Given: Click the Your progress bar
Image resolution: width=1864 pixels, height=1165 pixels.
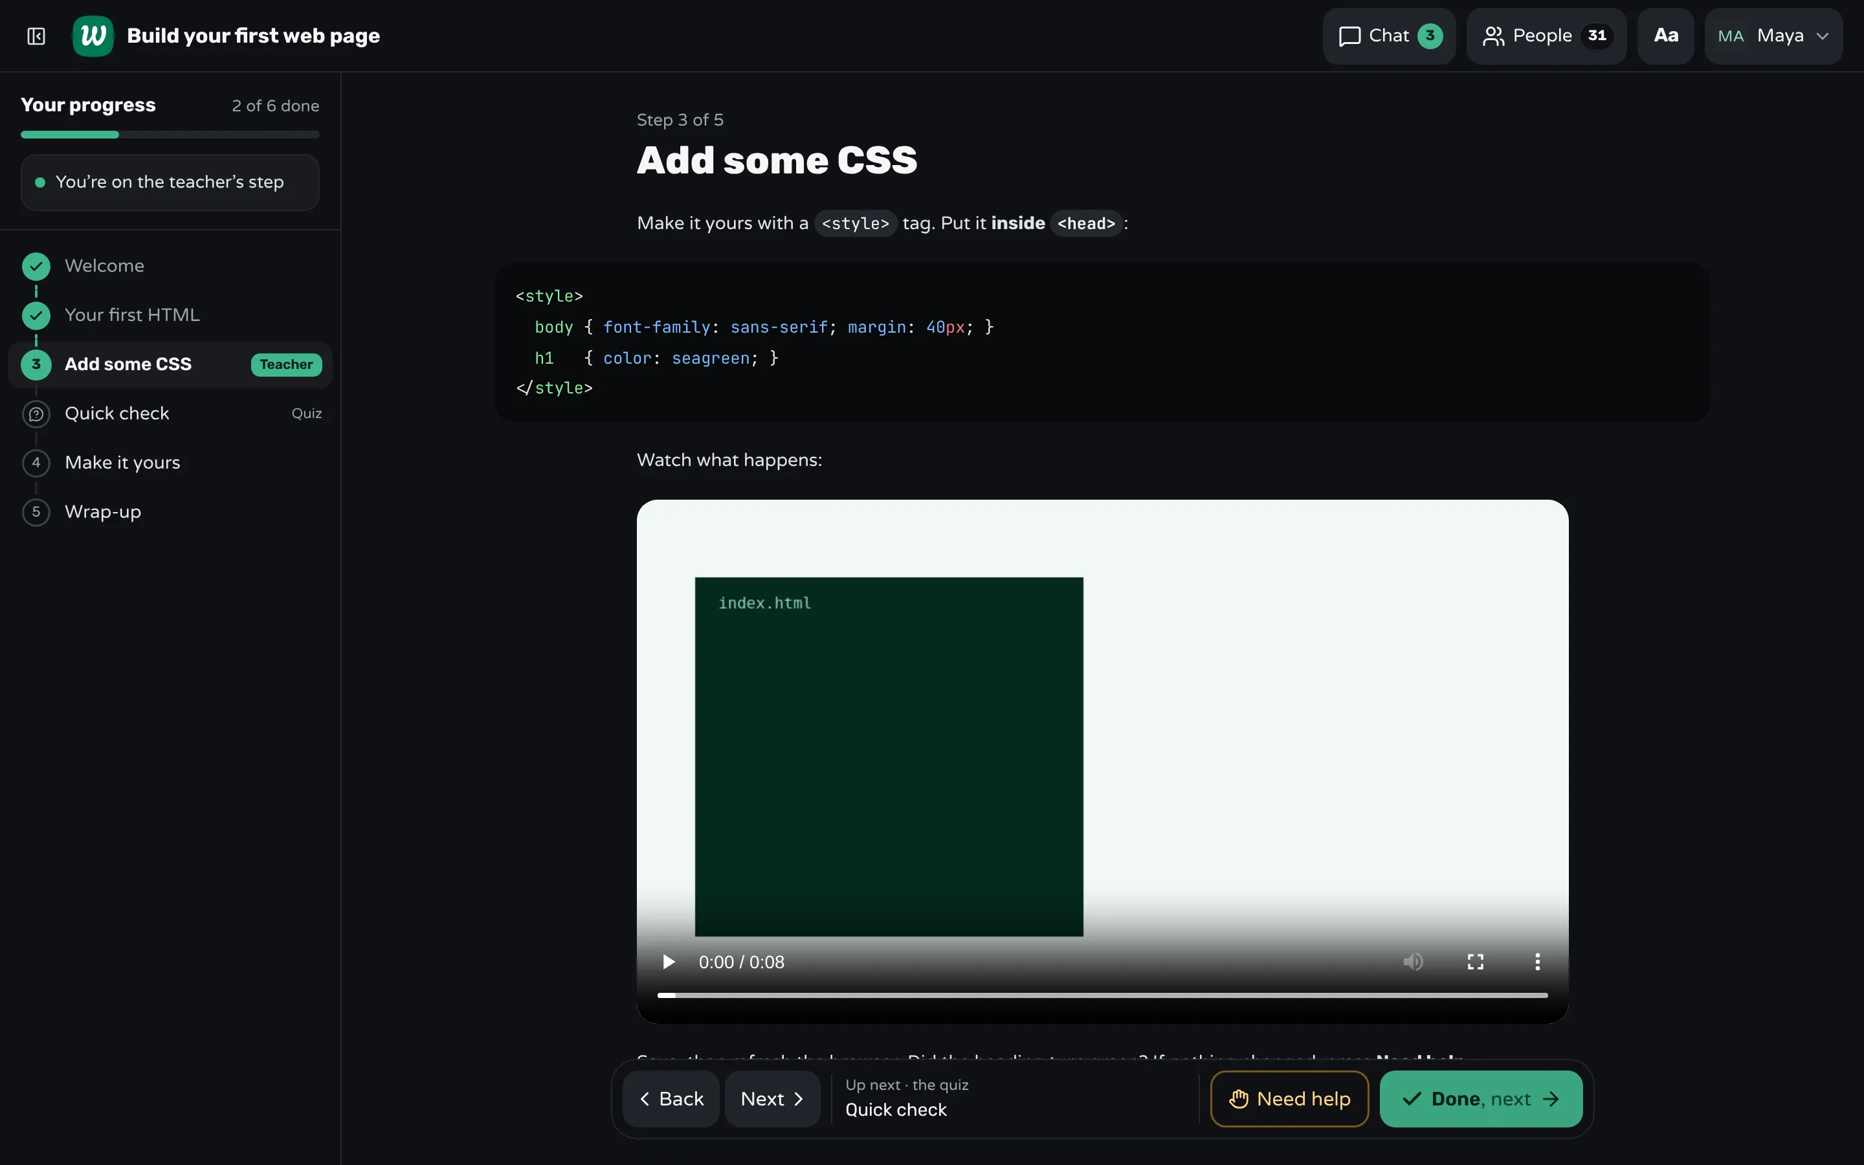Looking at the screenshot, I should click(170, 135).
